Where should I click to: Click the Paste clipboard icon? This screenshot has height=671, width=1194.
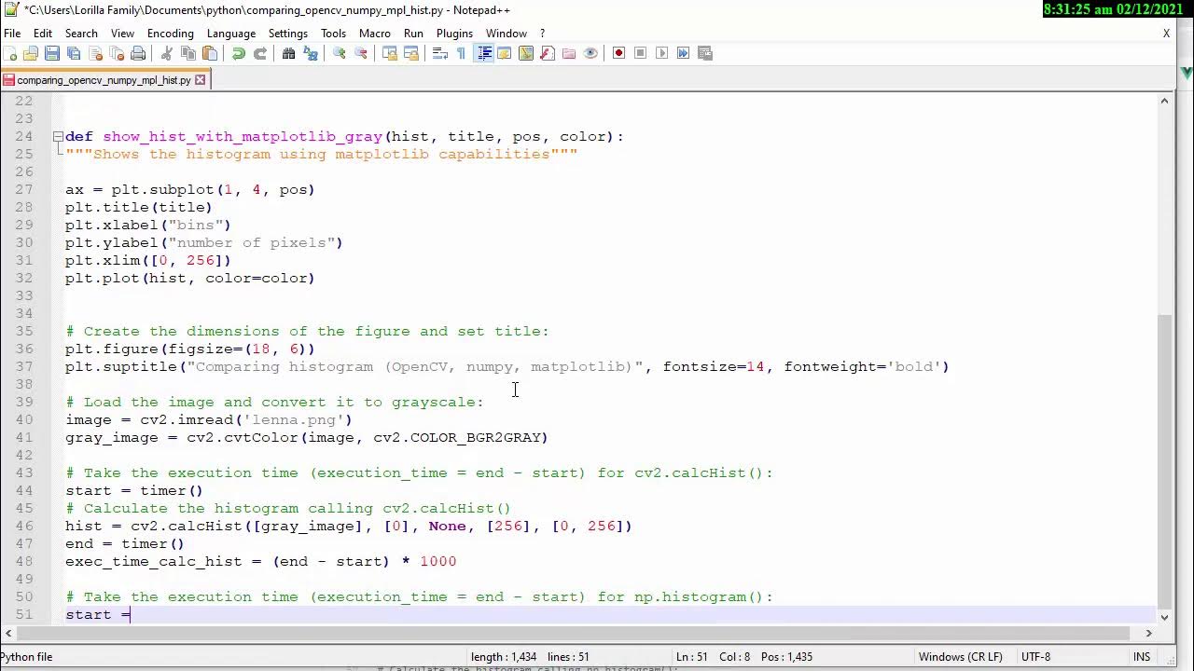click(210, 53)
